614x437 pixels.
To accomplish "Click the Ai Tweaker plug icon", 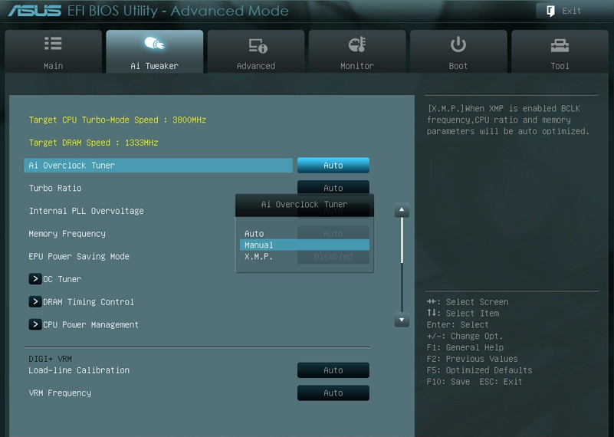I will 154,43.
